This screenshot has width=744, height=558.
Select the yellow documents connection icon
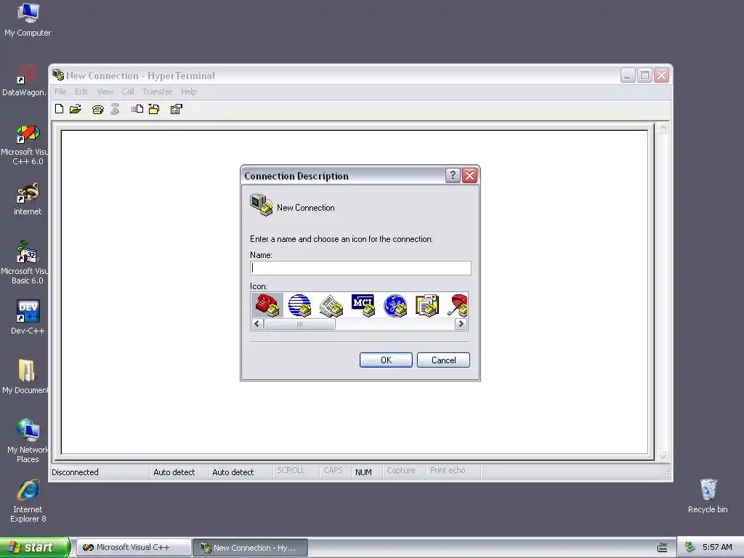427,305
